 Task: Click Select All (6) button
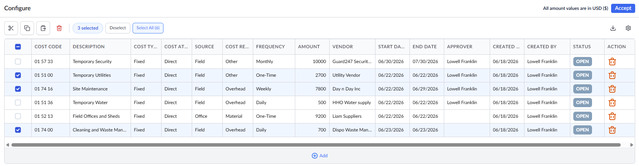pyautogui.click(x=148, y=28)
